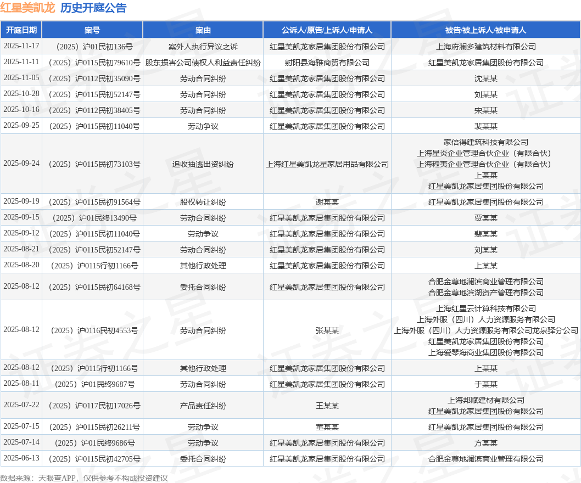Click plaintiff 张某某

[x=327, y=330]
